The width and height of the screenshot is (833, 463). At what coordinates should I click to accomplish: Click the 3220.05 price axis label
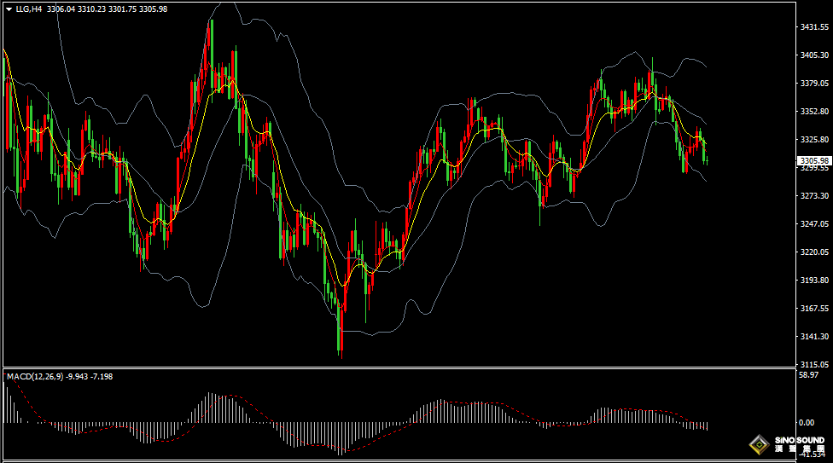[814, 252]
